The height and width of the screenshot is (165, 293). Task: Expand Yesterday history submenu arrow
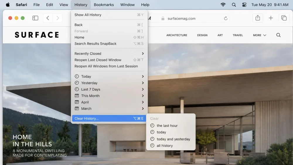143,83
